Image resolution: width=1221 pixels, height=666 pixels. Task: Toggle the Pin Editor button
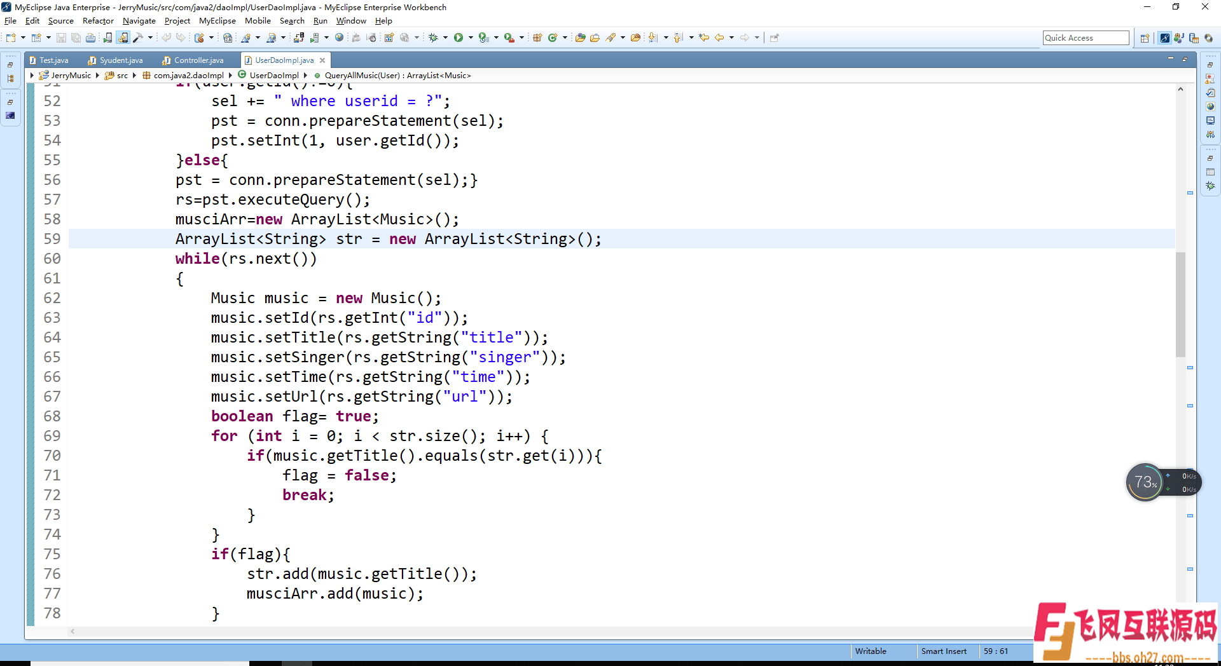(x=774, y=38)
